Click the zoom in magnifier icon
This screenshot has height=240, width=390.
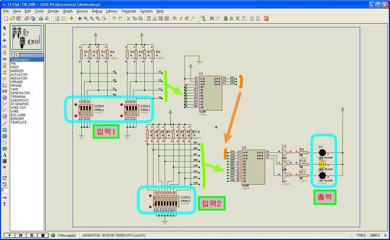point(86,18)
